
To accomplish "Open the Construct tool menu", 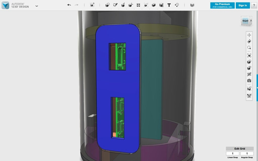I will tap(123, 5).
